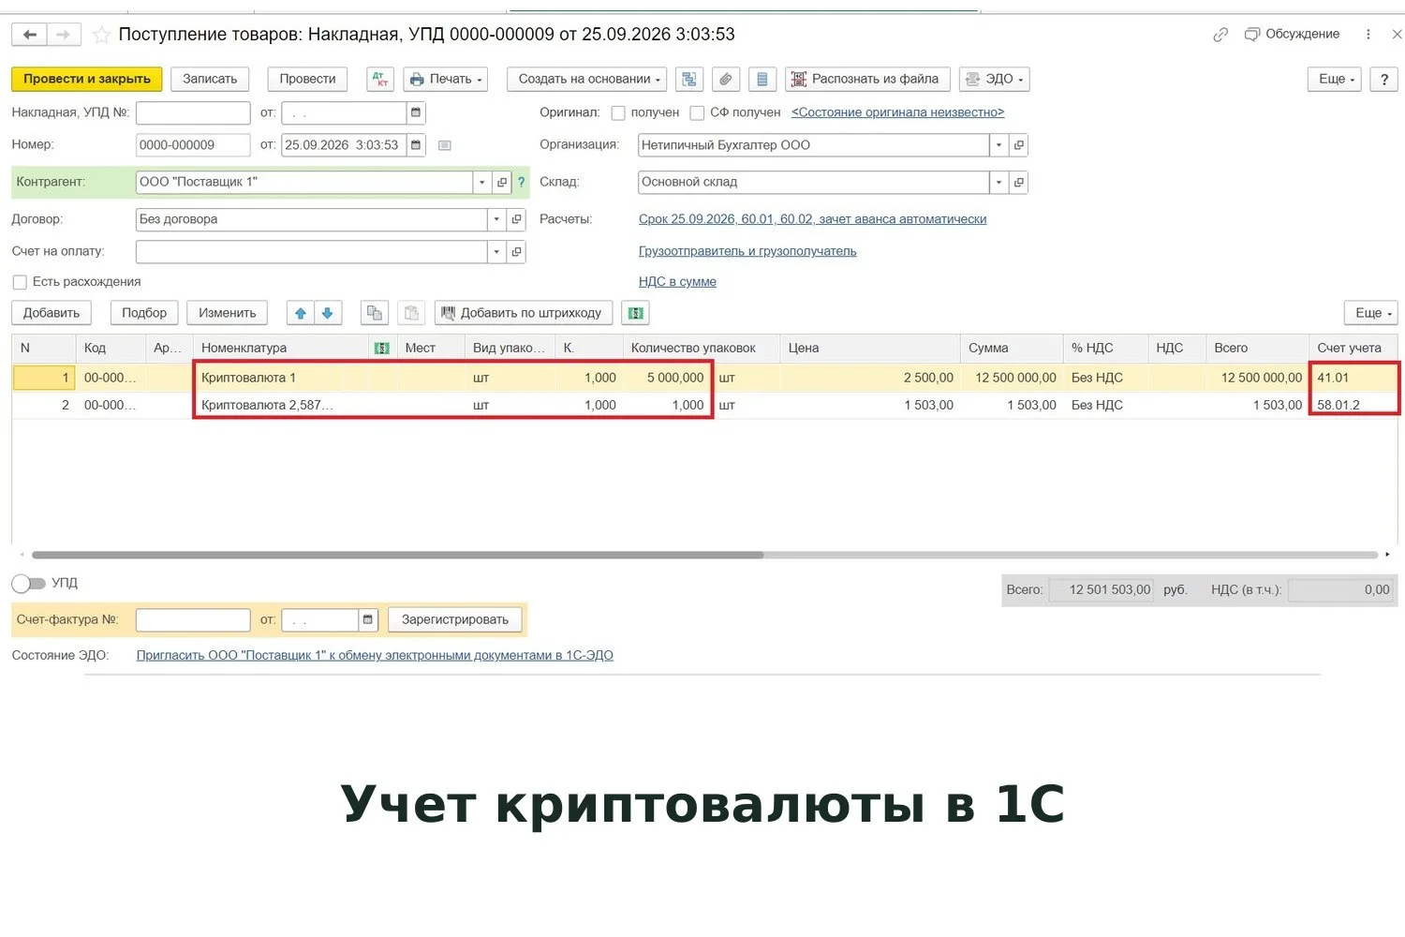The height and width of the screenshot is (937, 1405).
Task: Open calendar for Счет-фактура date
Action: click(x=368, y=620)
